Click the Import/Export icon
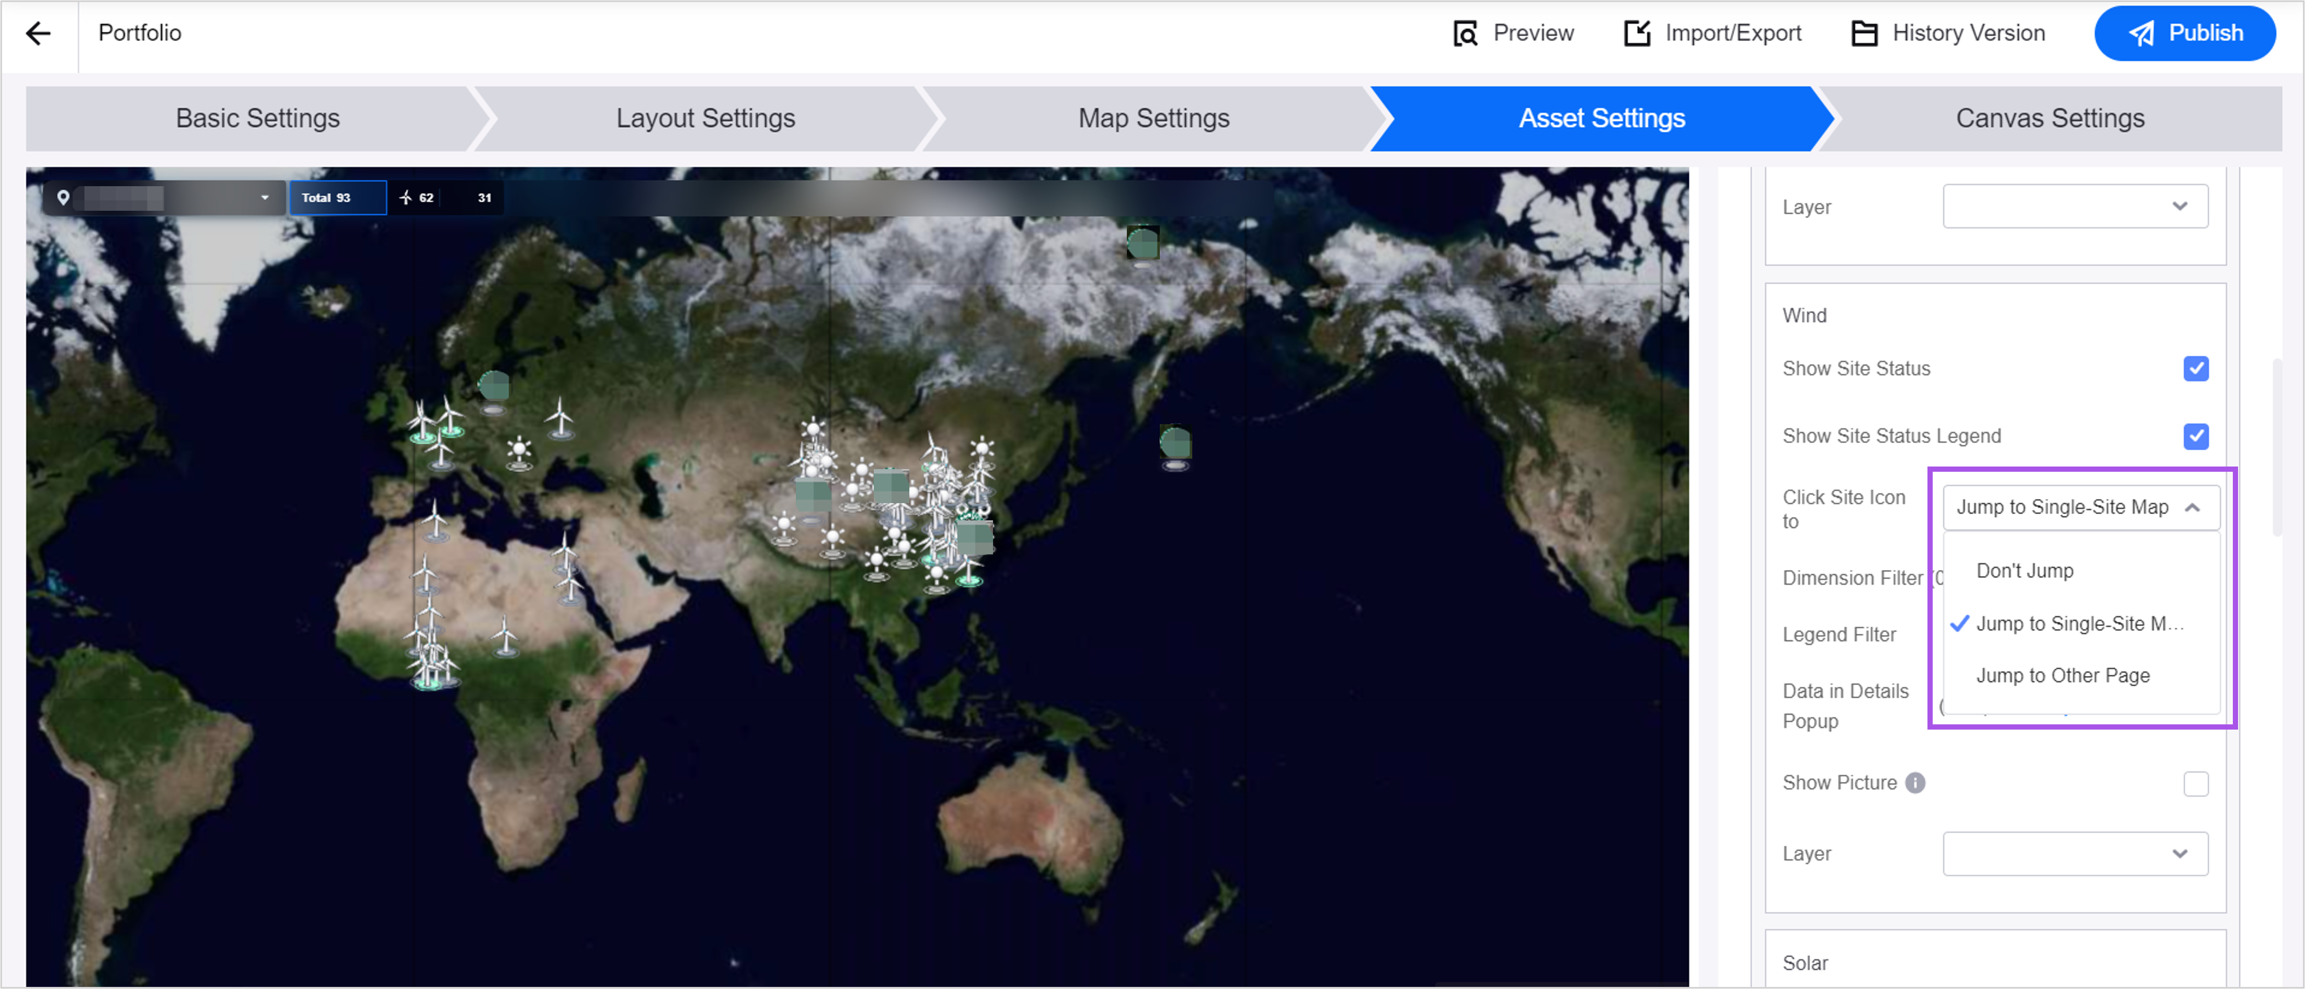2305x989 pixels. point(1637,34)
